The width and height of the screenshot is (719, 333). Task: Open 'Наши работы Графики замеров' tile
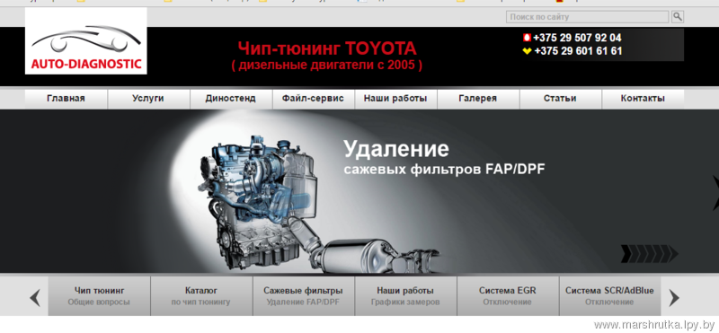click(405, 296)
